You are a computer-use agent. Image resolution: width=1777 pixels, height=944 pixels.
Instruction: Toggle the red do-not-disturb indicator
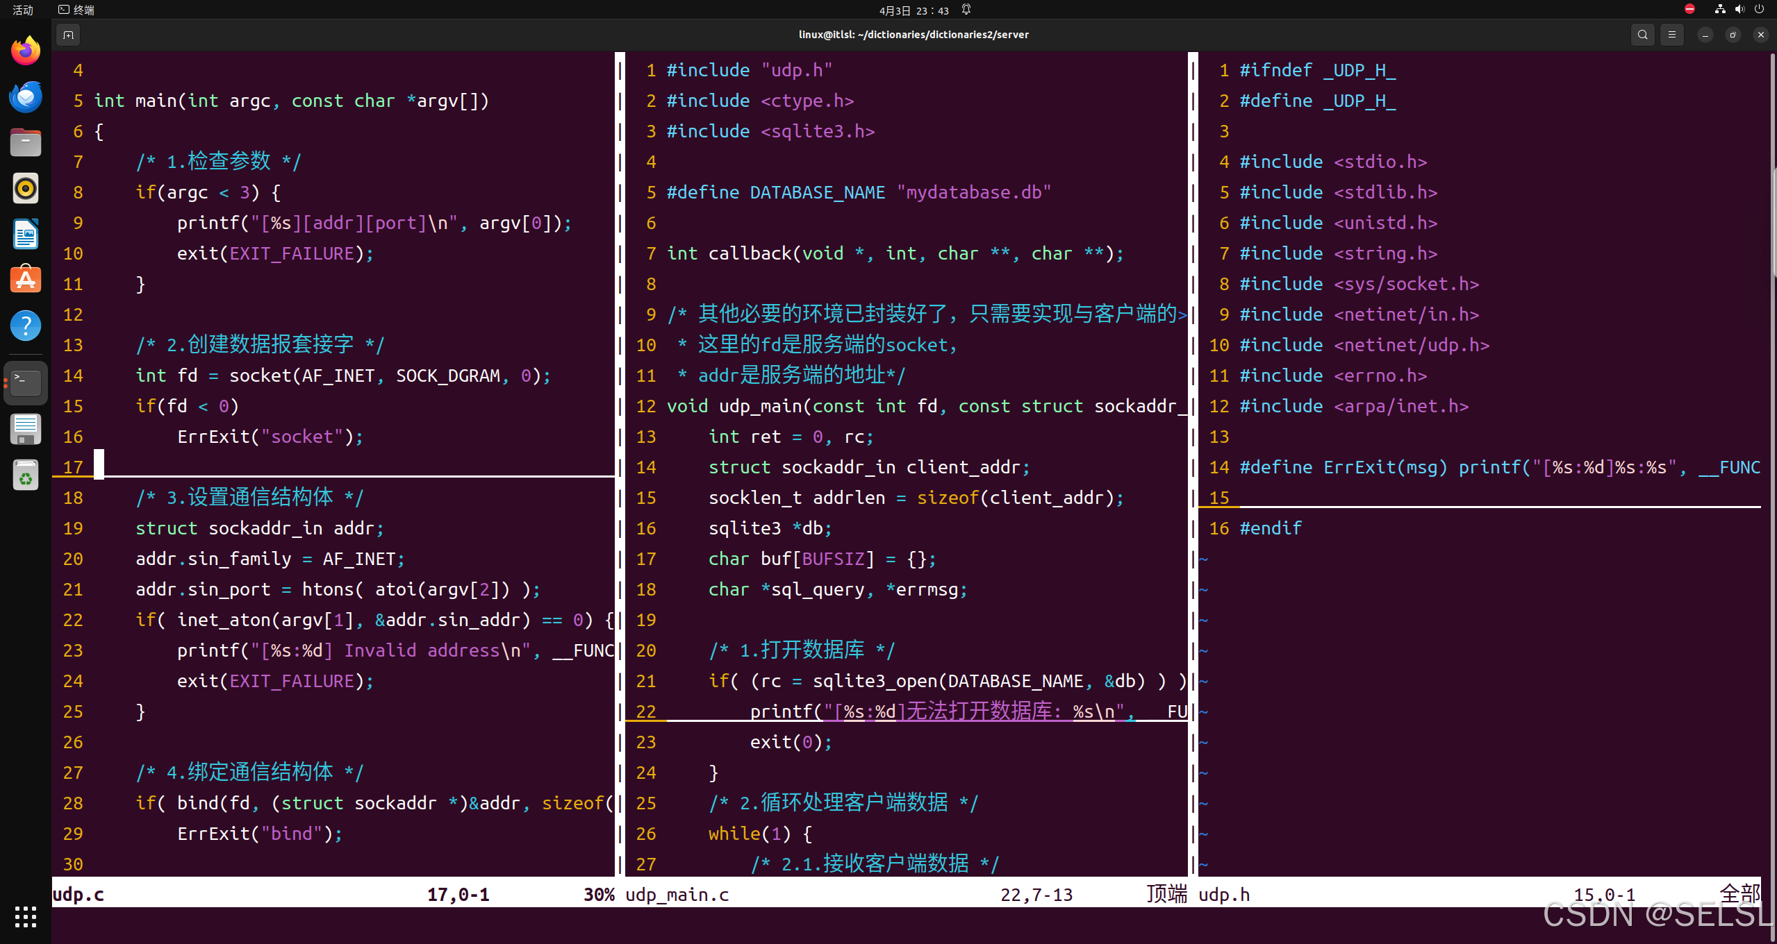[1689, 9]
